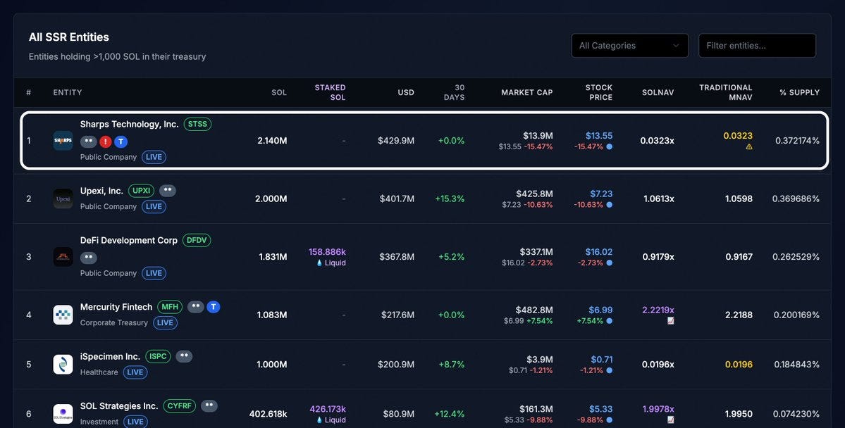Open the Upexi, Inc. entity name
Viewport: 845px width, 428px height.
pyautogui.click(x=102, y=191)
